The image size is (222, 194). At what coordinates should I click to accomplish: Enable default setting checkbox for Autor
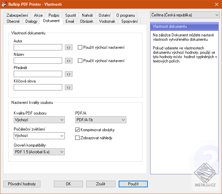[80, 47]
